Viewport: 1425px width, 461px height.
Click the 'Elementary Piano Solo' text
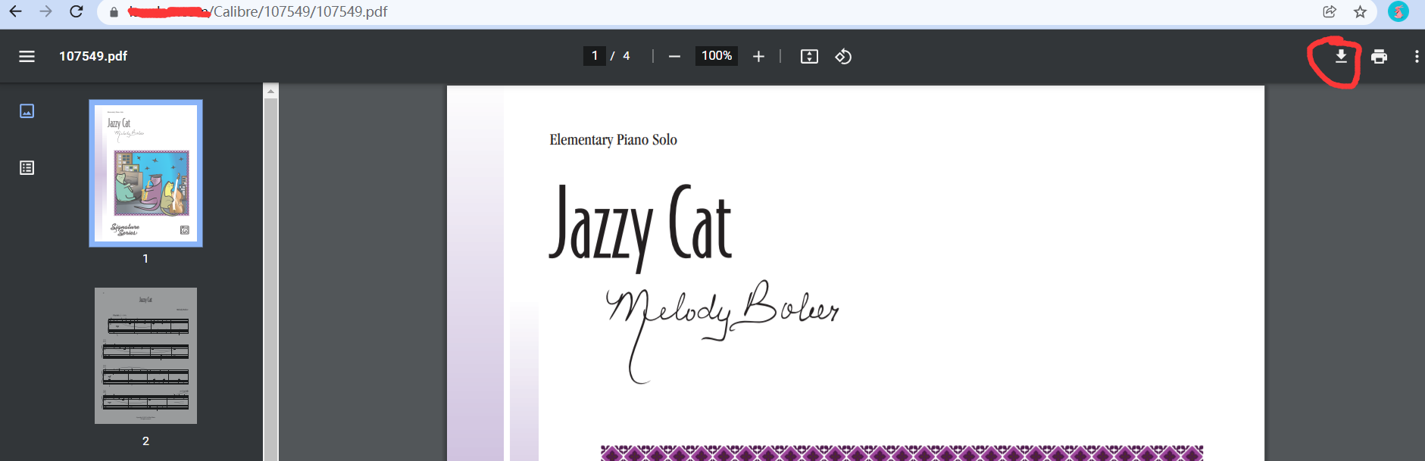pyautogui.click(x=613, y=140)
